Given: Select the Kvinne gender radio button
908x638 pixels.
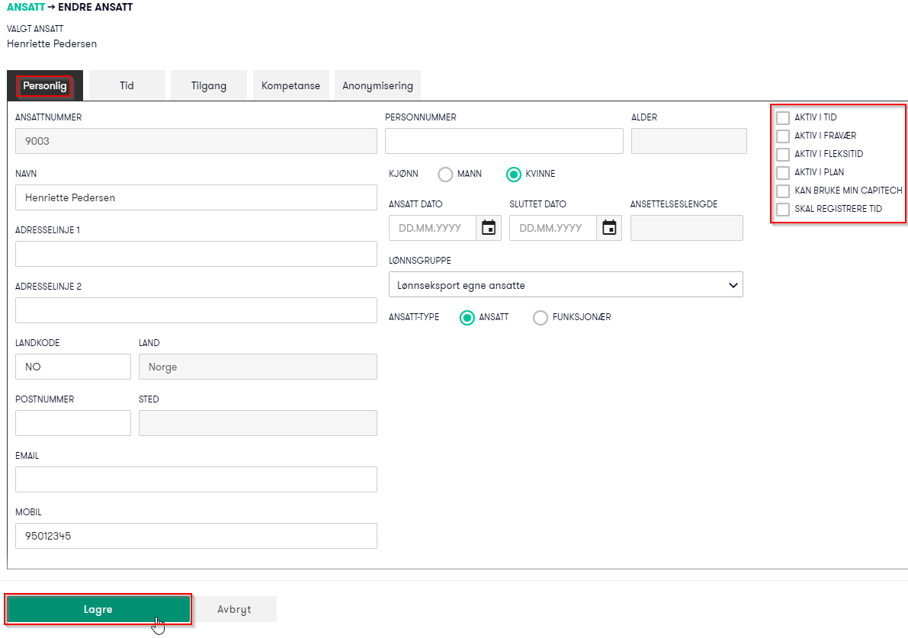Looking at the screenshot, I should [x=514, y=175].
